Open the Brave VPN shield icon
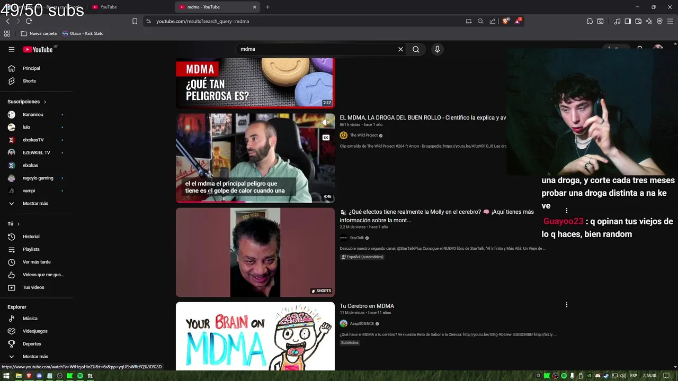 659,21
